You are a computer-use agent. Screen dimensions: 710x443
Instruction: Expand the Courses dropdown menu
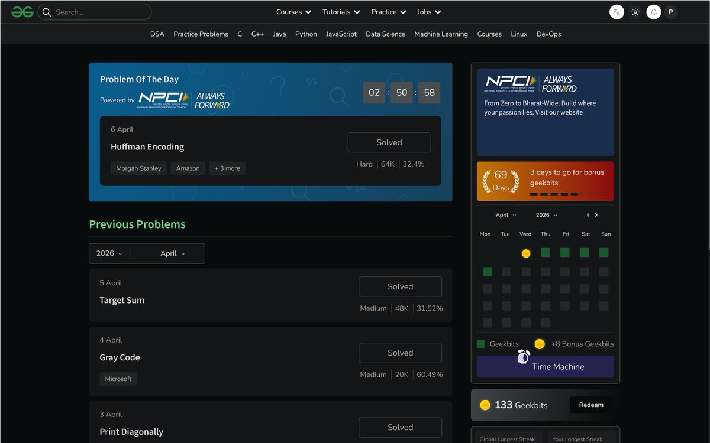pyautogui.click(x=294, y=12)
